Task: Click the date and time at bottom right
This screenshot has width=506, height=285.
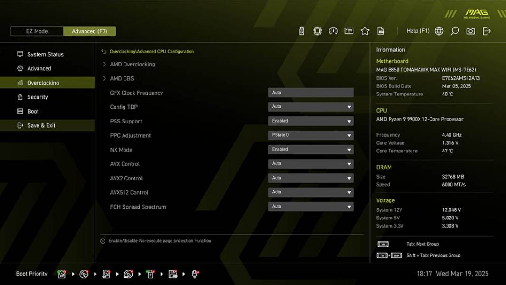Action: coord(452,274)
